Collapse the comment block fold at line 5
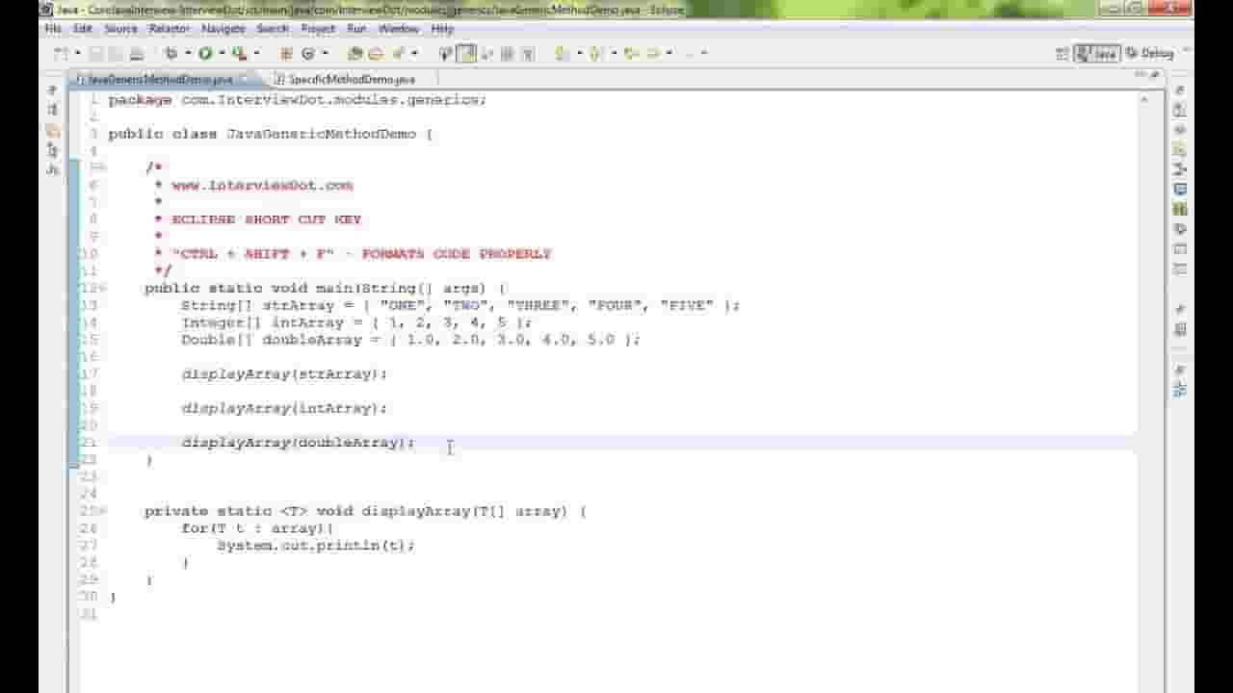1233x693 pixels. pyautogui.click(x=101, y=168)
